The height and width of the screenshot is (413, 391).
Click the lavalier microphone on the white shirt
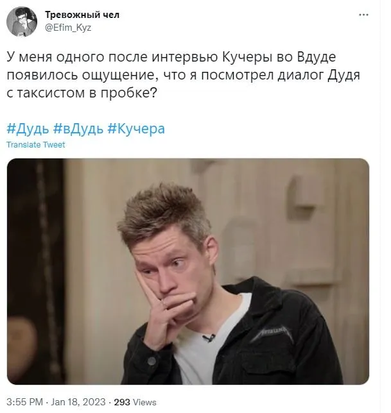click(x=209, y=337)
